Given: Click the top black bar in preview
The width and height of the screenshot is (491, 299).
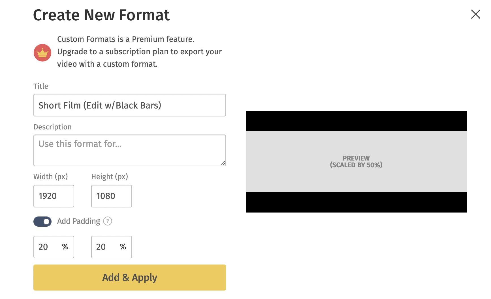Looking at the screenshot, I should tap(356, 121).
